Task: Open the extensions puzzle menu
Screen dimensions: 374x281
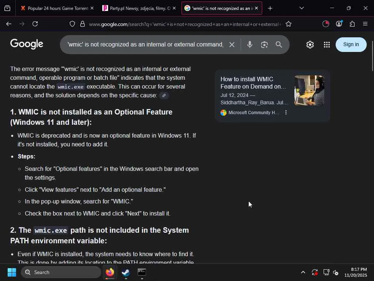Action: pyautogui.click(x=352, y=24)
